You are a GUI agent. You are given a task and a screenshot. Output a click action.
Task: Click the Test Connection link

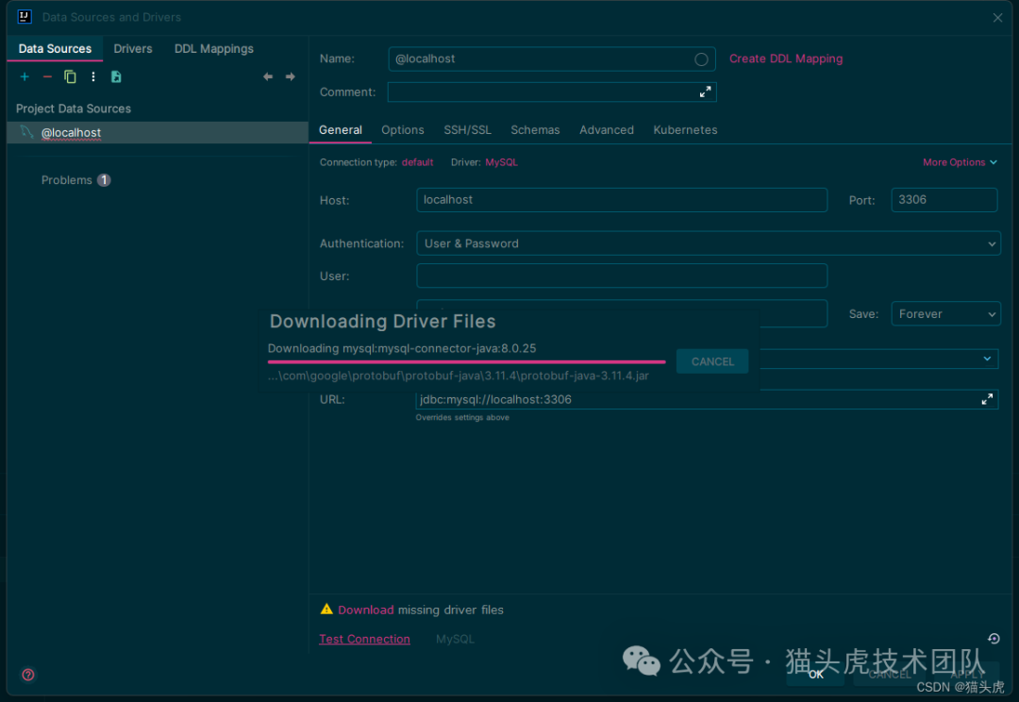[x=364, y=639]
